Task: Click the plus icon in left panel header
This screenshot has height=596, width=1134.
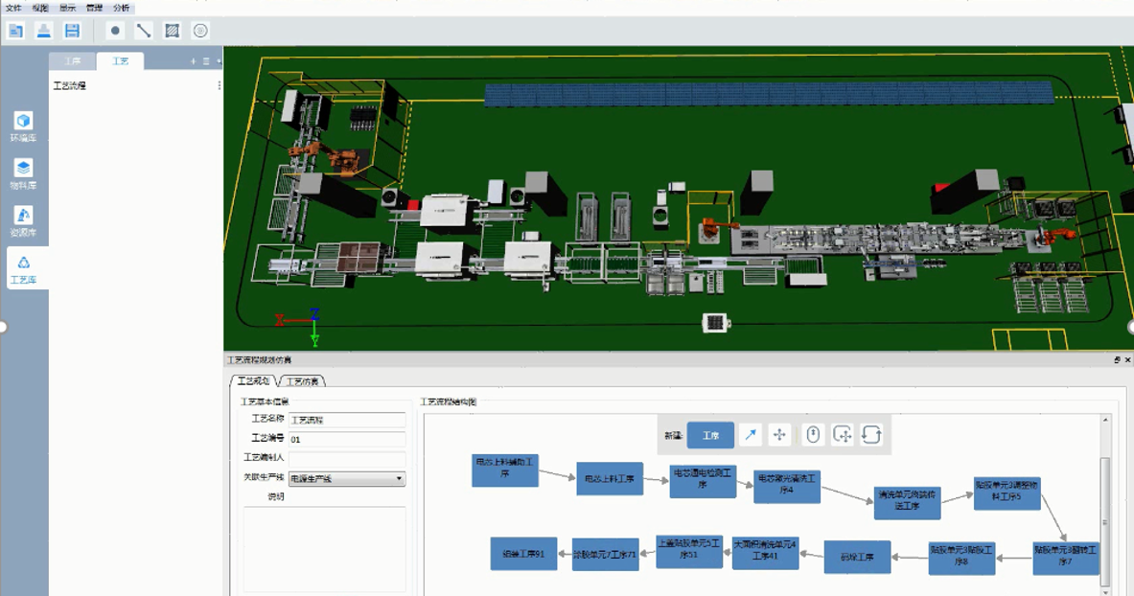Action: [193, 61]
